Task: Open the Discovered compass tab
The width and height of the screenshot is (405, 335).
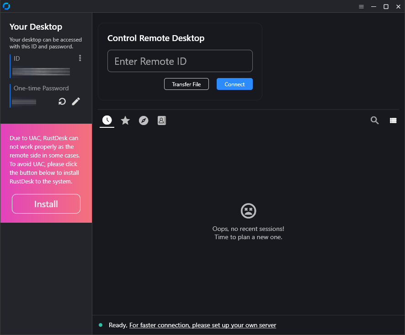Action: (144, 120)
